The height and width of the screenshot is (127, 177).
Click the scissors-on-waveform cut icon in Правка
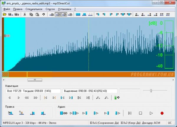pos(11,113)
